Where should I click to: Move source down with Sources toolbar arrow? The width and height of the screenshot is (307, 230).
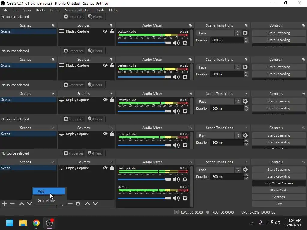click(95, 204)
